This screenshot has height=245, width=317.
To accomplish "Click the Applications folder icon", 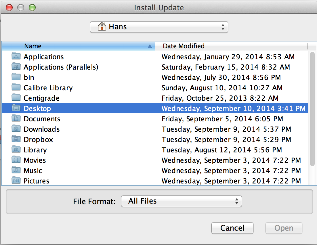I will coord(16,57).
